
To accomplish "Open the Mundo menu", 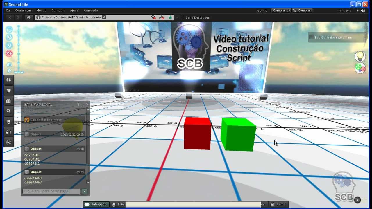I will click(x=41, y=10).
